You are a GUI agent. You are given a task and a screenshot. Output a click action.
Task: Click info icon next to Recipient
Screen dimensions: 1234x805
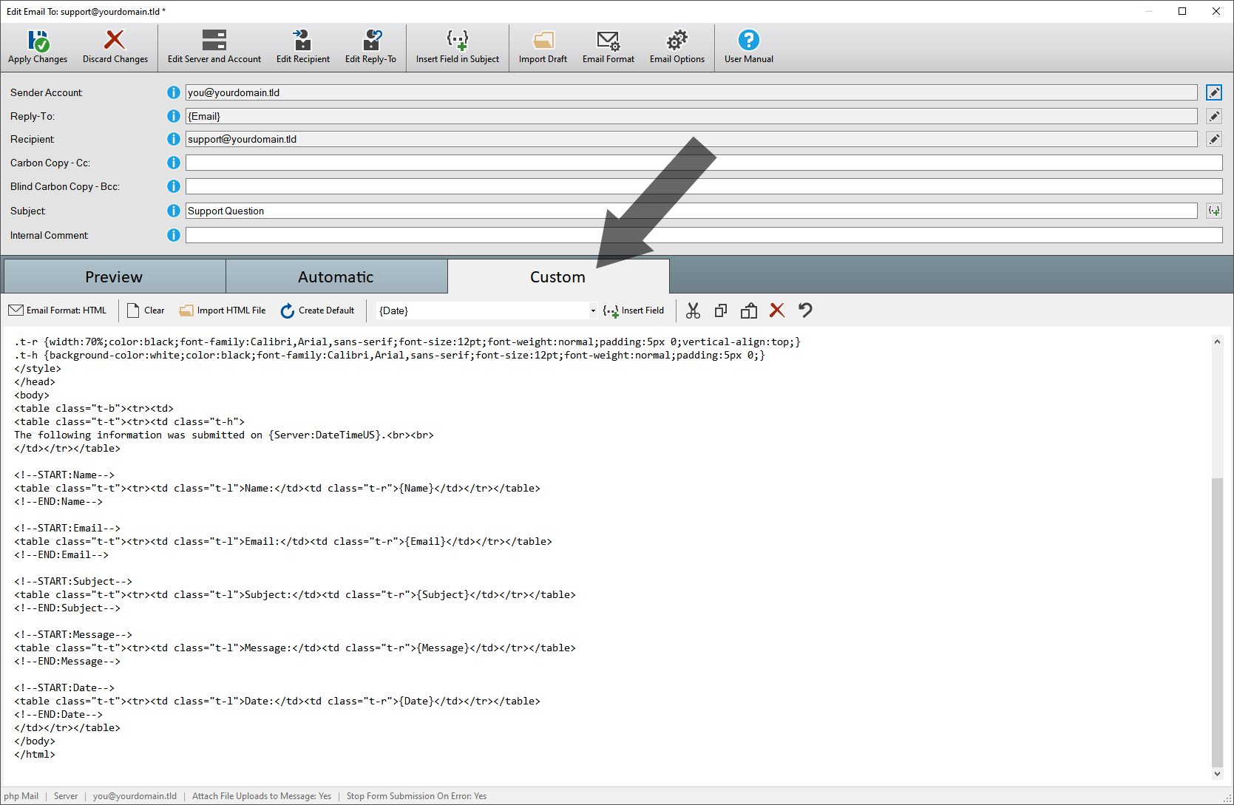click(174, 139)
